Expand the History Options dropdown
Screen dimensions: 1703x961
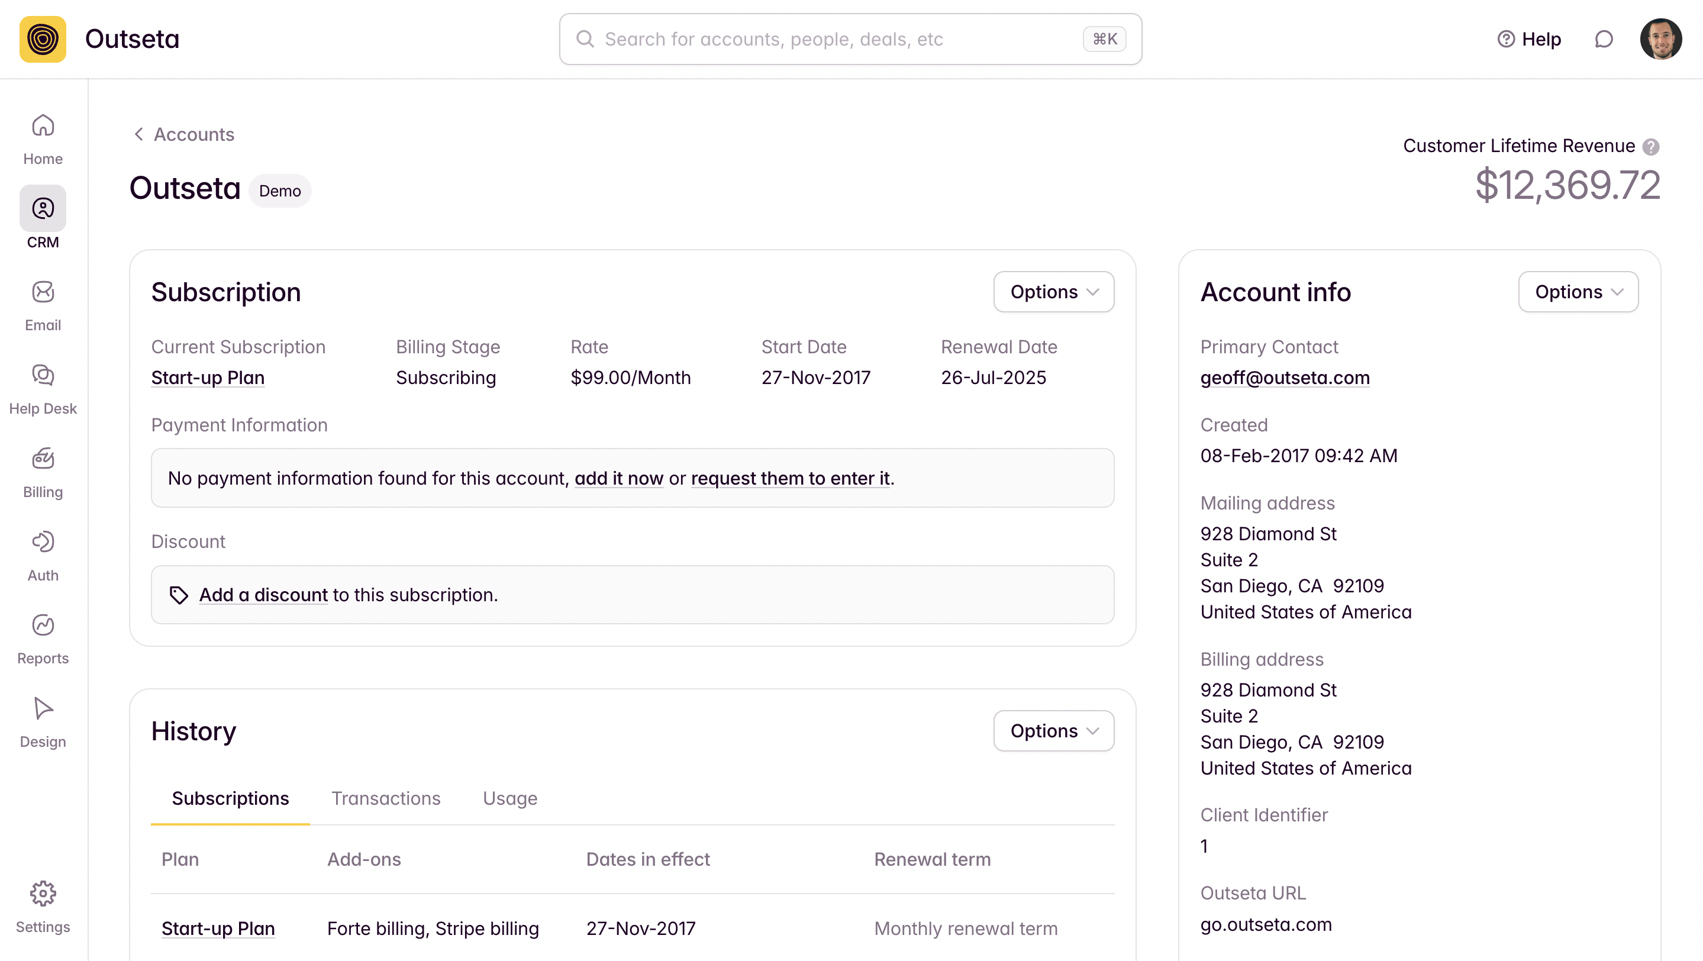[1053, 731]
